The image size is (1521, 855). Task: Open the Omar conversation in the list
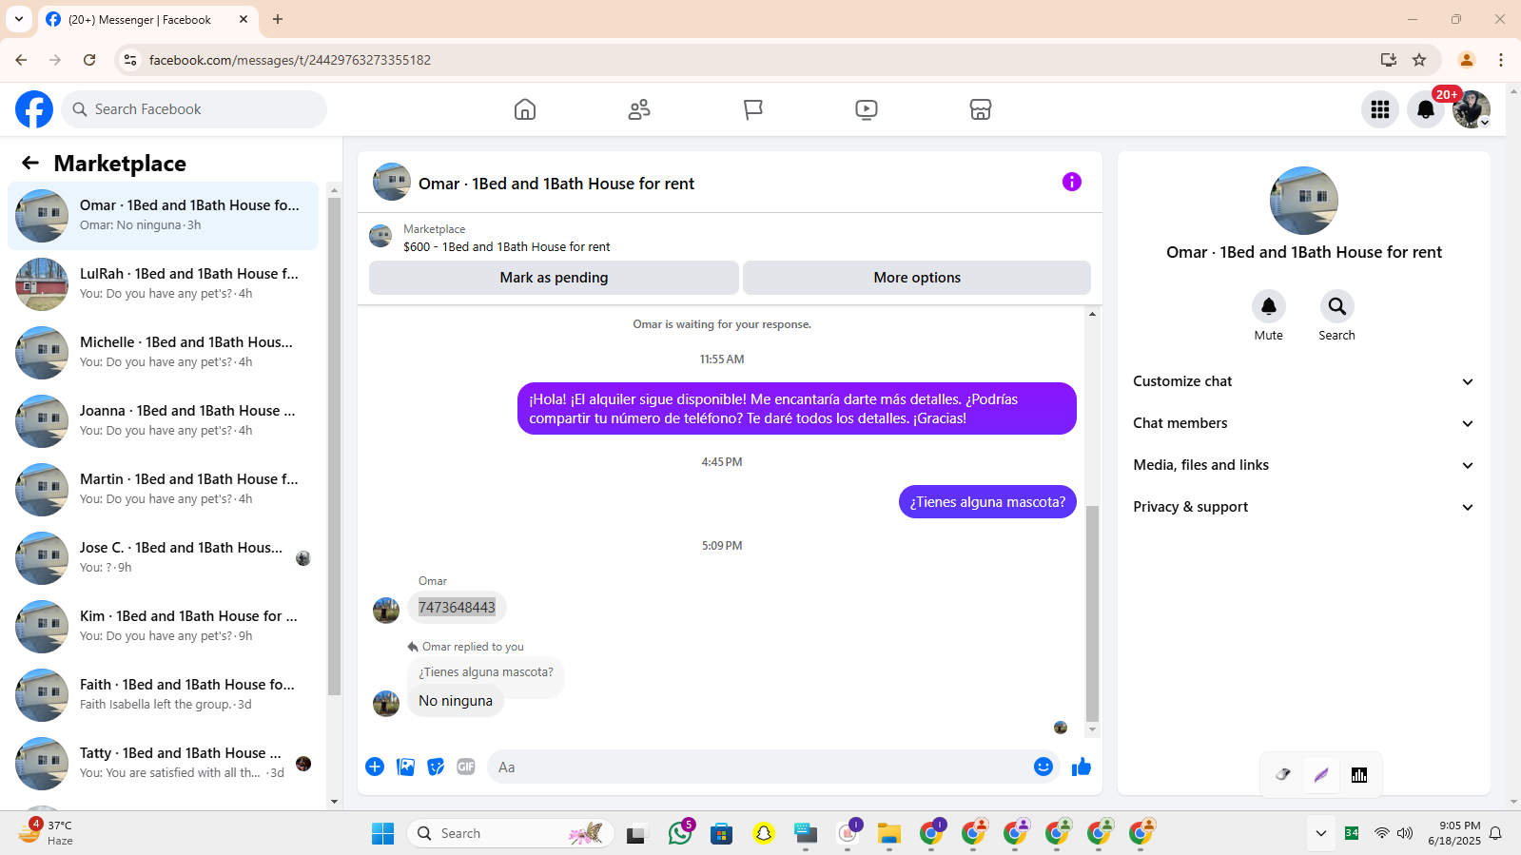(164, 216)
